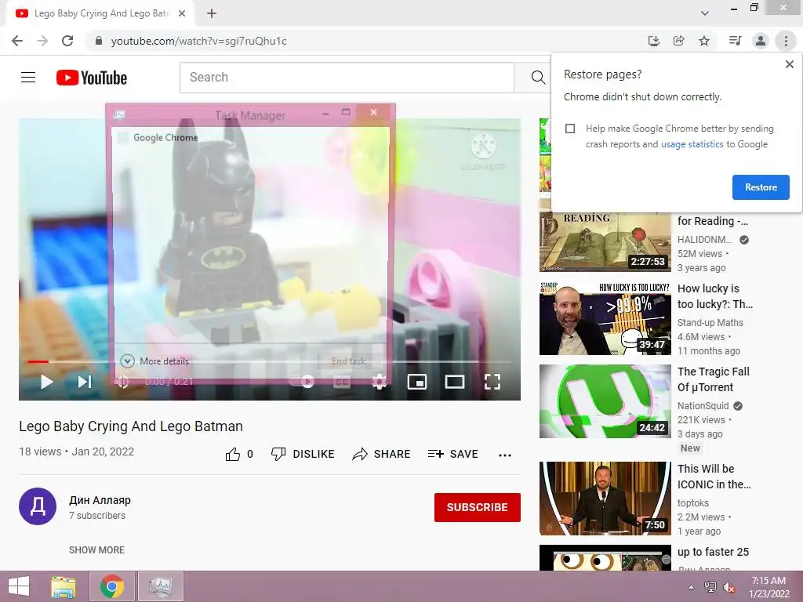The width and height of the screenshot is (803, 602).
Task: Dismiss the Restore pages popup
Action: point(789,64)
